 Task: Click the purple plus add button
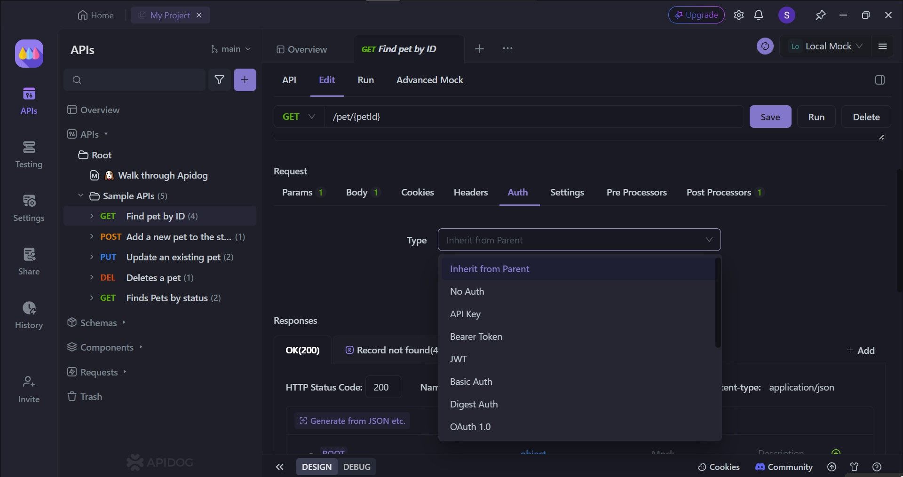[x=245, y=80]
